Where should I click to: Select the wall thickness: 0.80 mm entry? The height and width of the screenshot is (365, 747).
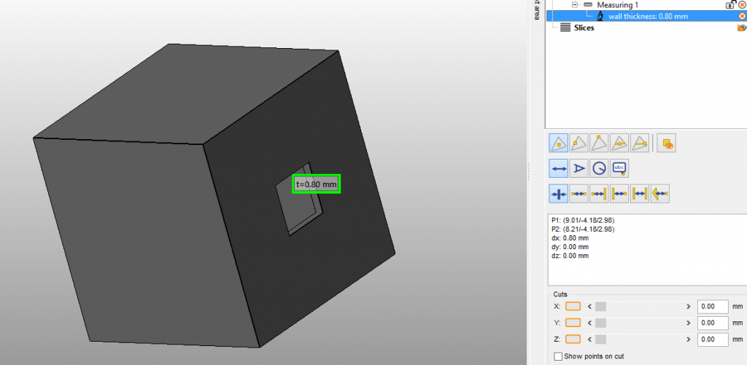click(x=646, y=16)
